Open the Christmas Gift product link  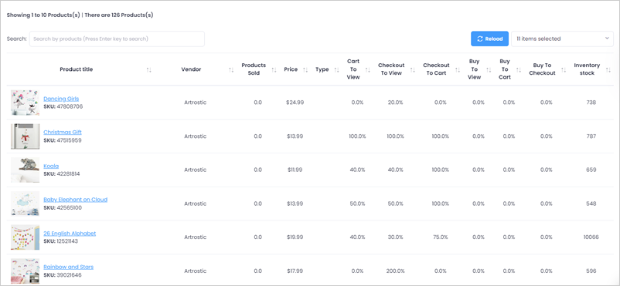point(63,132)
